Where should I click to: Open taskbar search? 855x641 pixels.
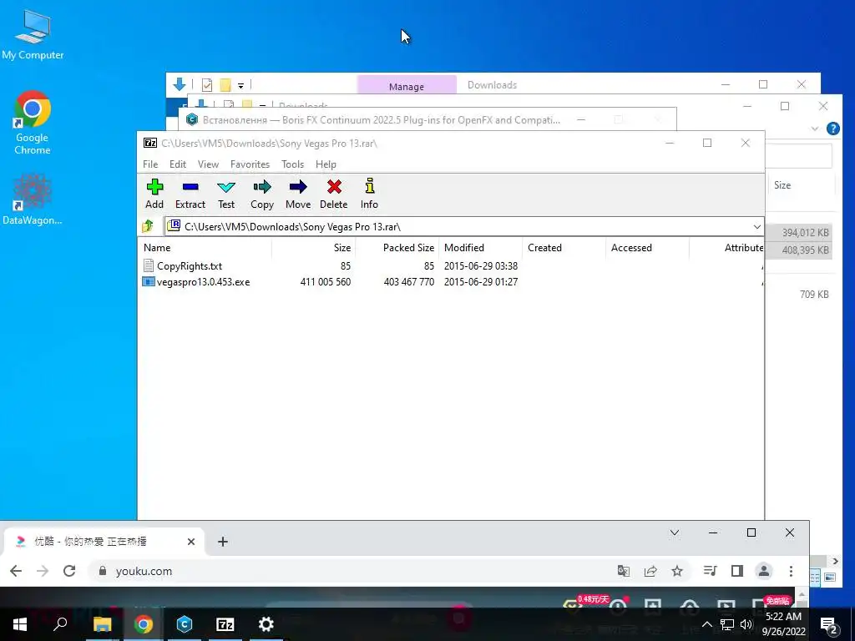pos(60,623)
